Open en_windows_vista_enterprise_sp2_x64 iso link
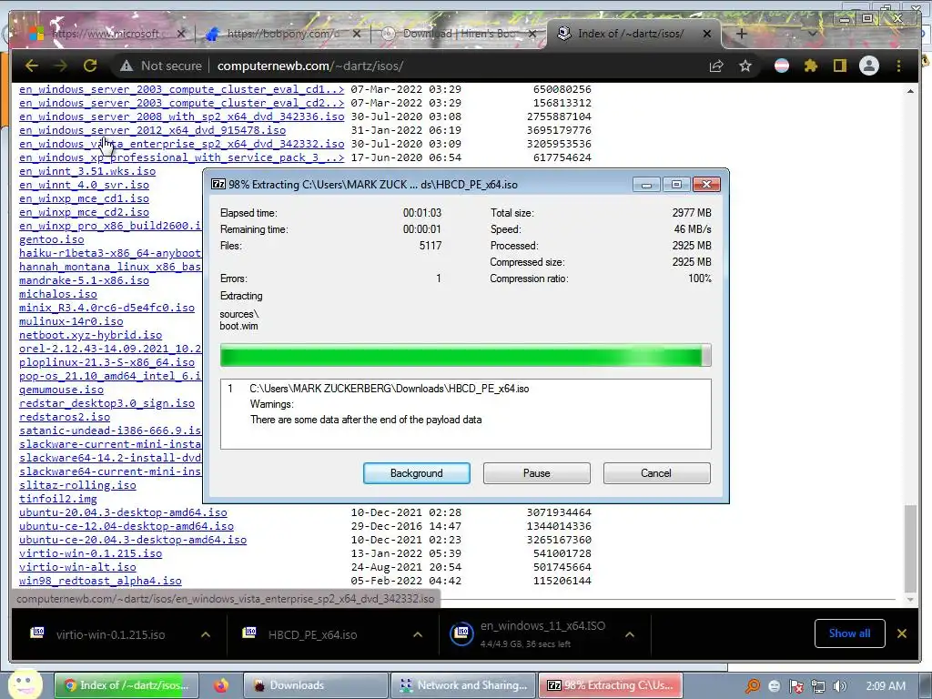 [181, 144]
